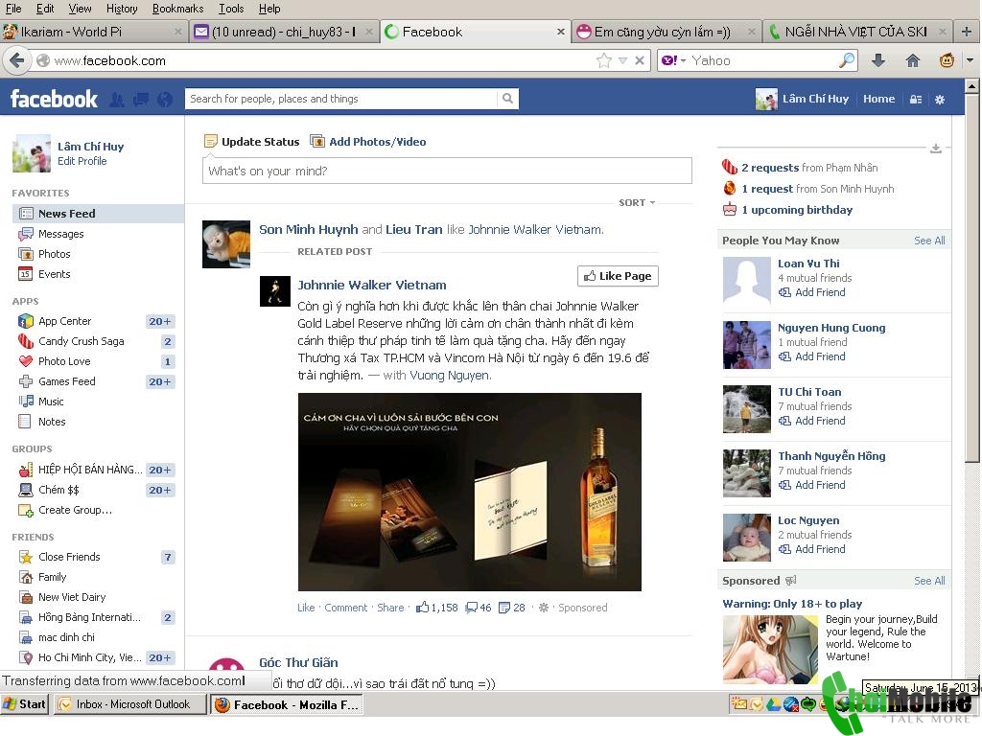Open 1 upcoming birthday link
This screenshot has width=982, height=736.
tap(797, 210)
